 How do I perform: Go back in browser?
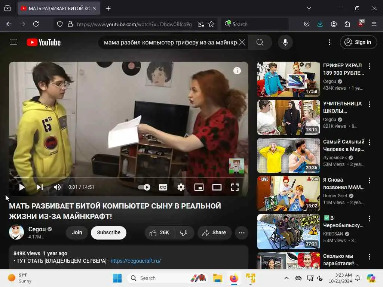pos(9,24)
